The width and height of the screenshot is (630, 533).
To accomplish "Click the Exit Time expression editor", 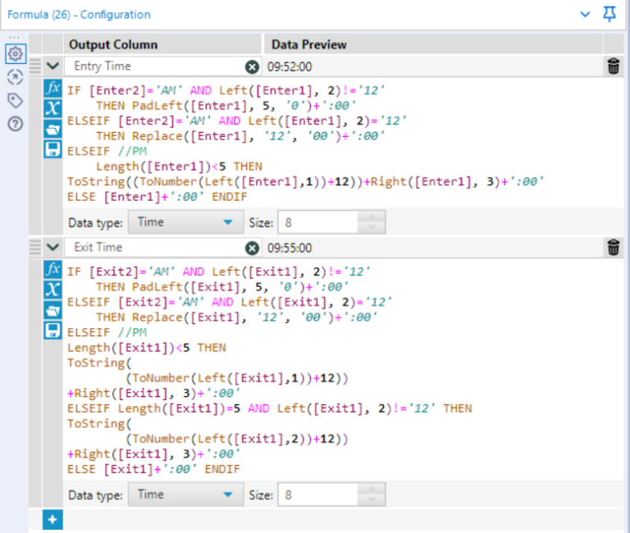I will [344, 371].
